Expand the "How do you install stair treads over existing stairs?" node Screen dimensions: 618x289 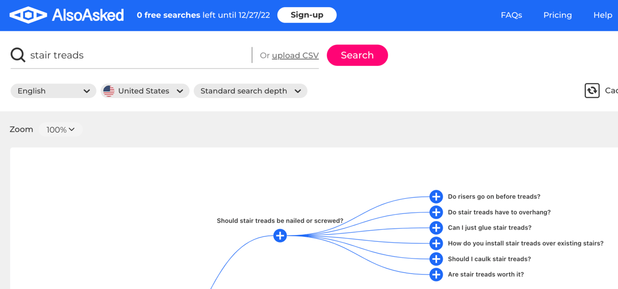coord(436,243)
